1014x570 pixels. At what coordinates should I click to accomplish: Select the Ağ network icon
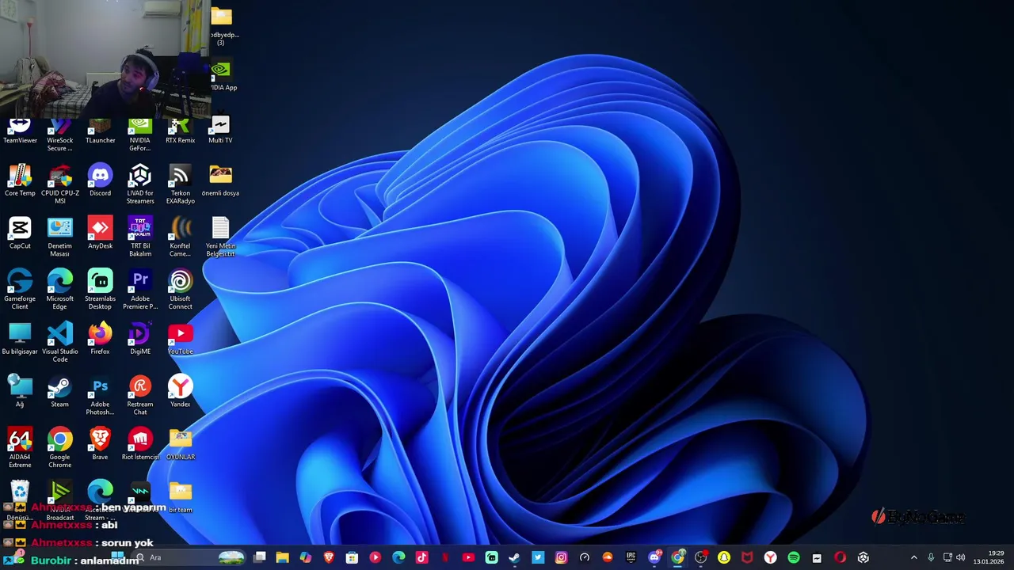[20, 392]
